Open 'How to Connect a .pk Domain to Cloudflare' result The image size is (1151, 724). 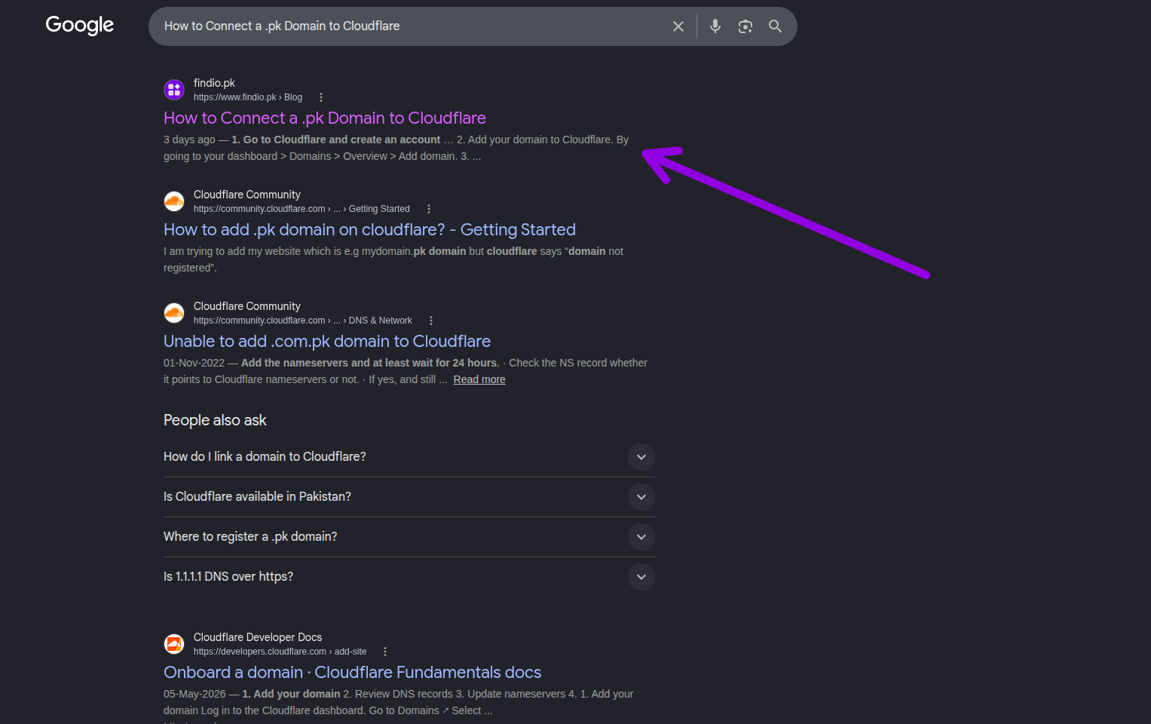325,118
